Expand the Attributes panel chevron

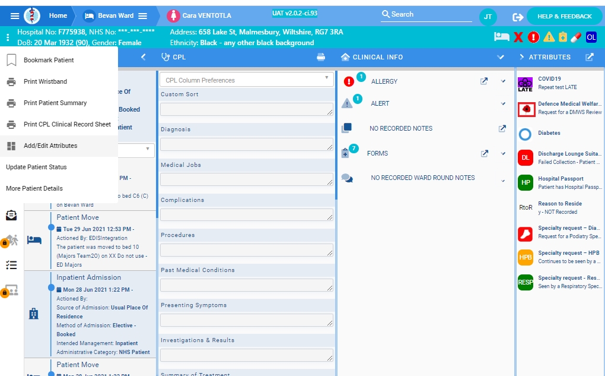point(521,57)
